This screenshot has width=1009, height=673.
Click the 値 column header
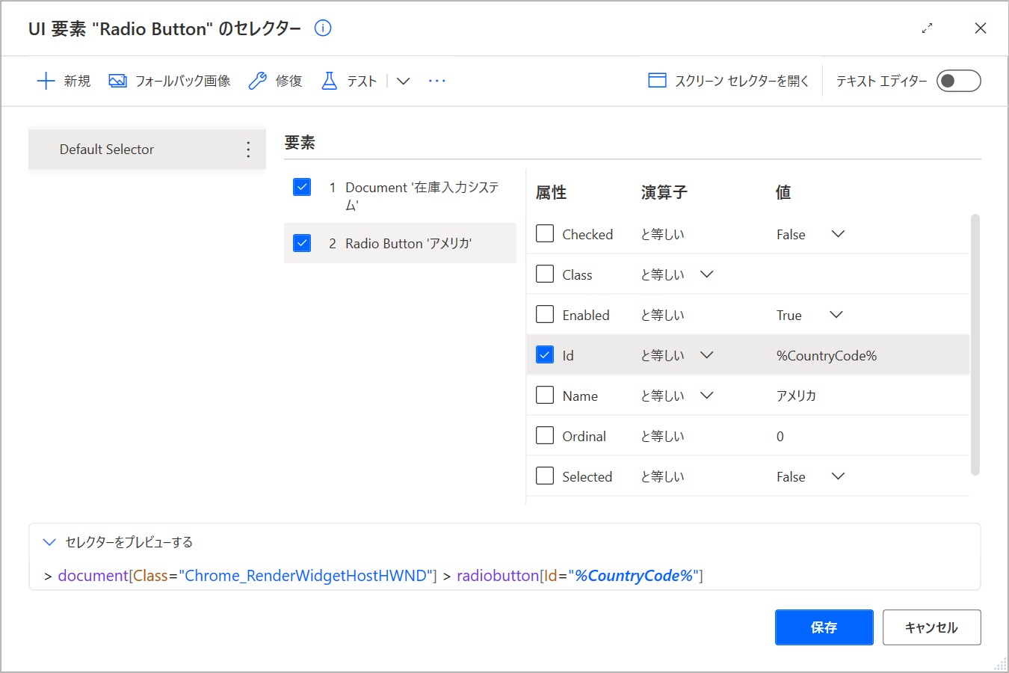(783, 192)
